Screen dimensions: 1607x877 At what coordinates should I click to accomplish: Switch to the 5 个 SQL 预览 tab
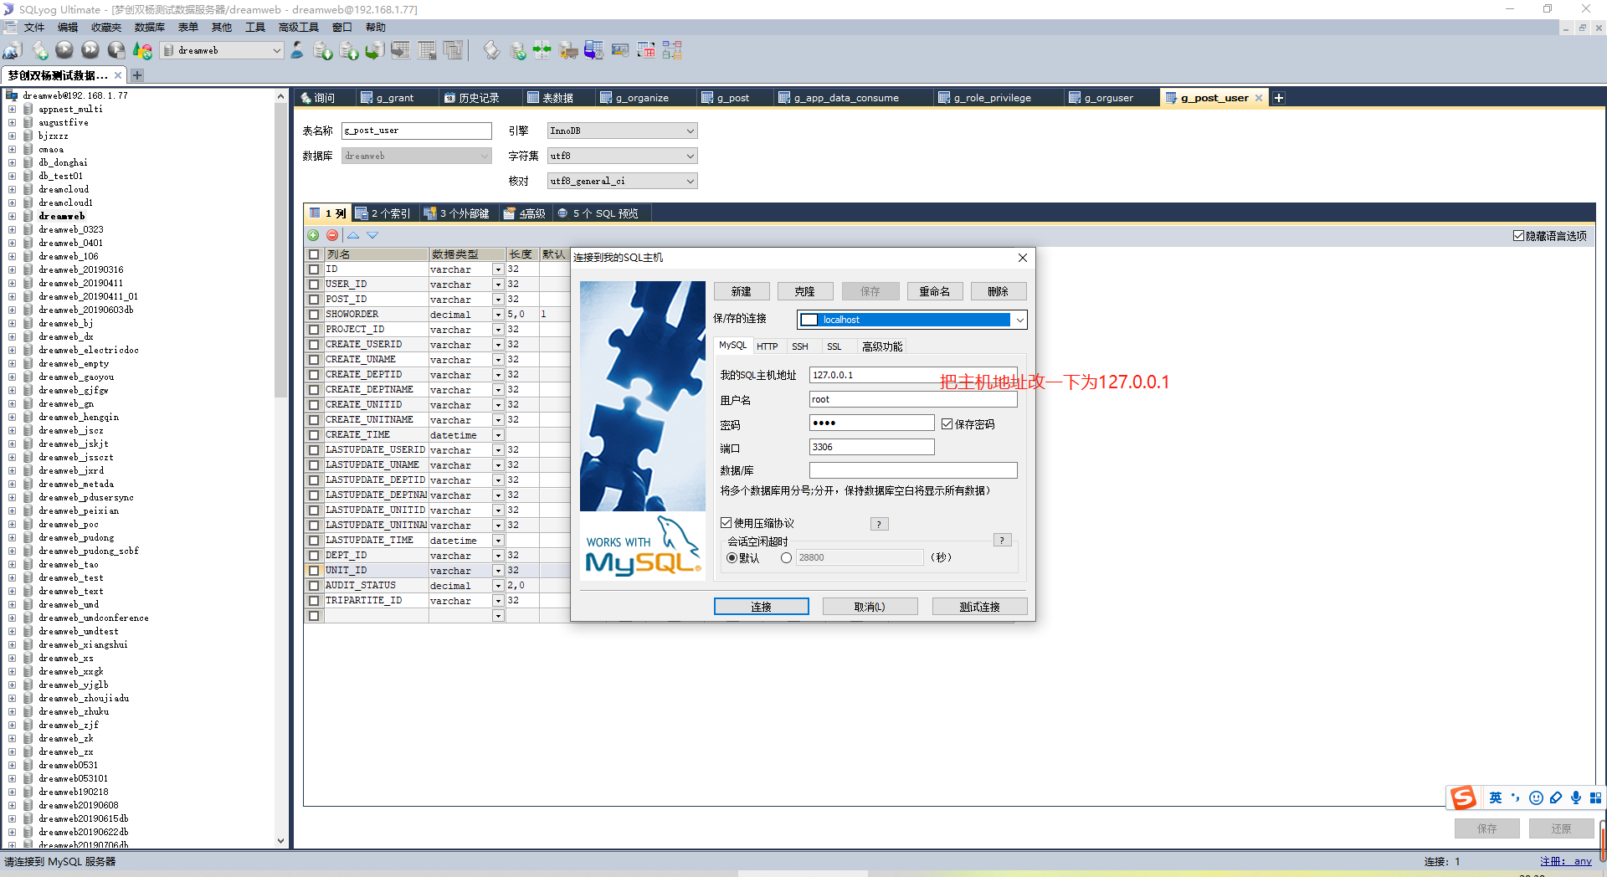click(598, 213)
